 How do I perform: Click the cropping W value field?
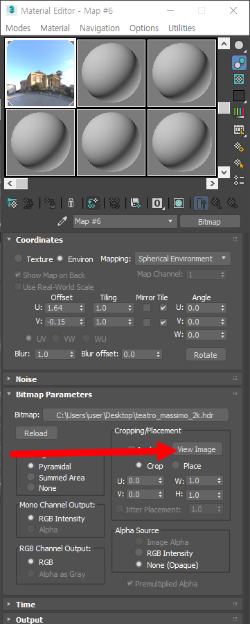201,480
